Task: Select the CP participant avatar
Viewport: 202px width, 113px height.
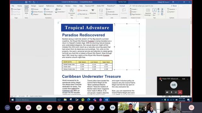Action: pos(18,108)
